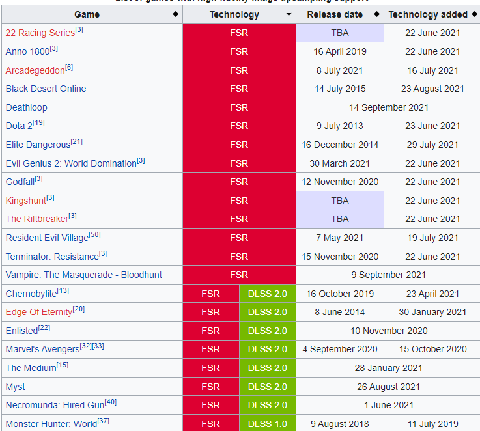Select the date 16 April 2019

tap(340, 51)
